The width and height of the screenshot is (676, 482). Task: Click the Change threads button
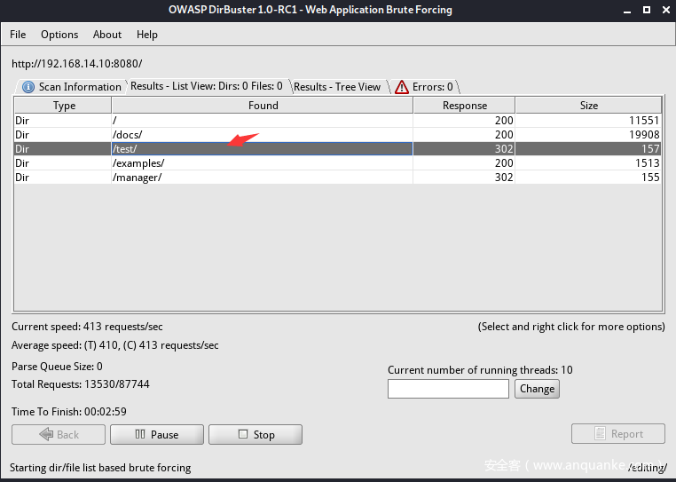[x=537, y=389]
